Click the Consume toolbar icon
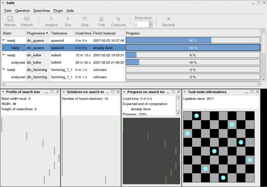 click(118, 19)
